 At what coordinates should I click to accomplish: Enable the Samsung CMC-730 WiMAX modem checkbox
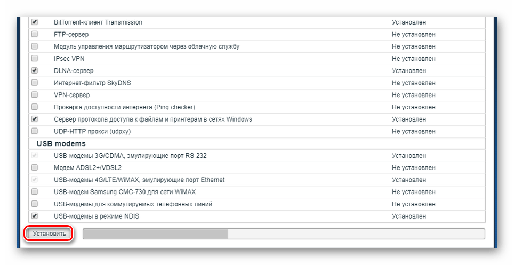35,191
